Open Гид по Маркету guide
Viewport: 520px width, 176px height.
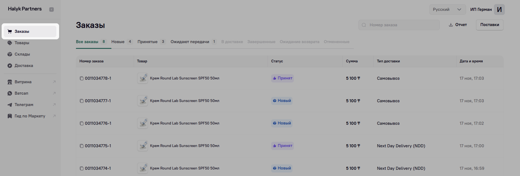(30, 116)
